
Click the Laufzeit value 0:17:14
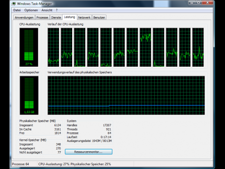point(106,137)
